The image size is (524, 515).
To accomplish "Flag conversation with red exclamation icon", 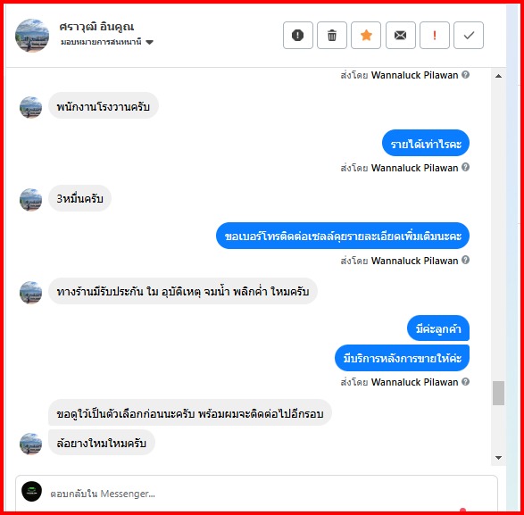I will click(435, 35).
